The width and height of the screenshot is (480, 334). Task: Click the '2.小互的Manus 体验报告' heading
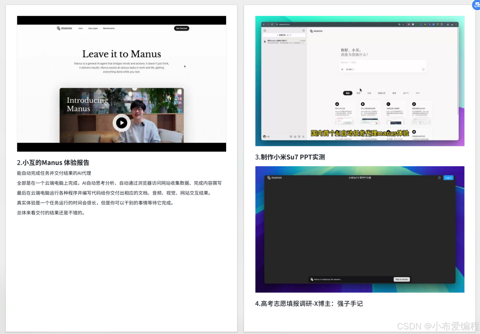53,163
